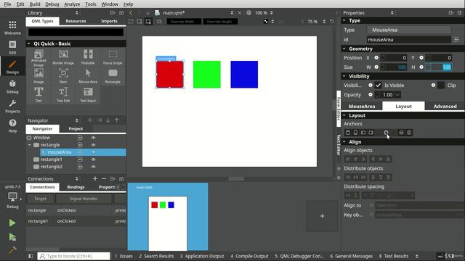The image size is (465, 261).
Task: Toggle visibility eye of mouseArea
Action: [x=93, y=152]
